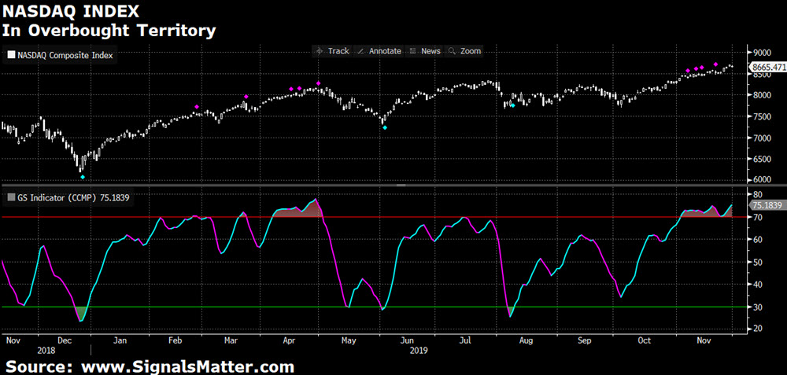Click the magenta diamond in late February
This screenshot has height=375, width=787.
click(x=197, y=107)
